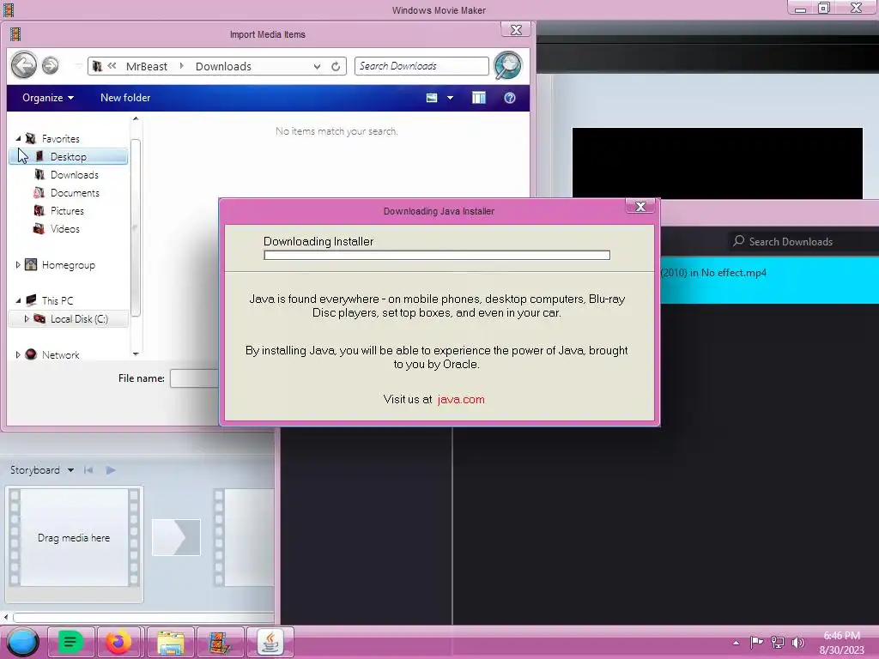This screenshot has width=879, height=659.
Task: Open address bar path history dropdown
Action: point(318,67)
